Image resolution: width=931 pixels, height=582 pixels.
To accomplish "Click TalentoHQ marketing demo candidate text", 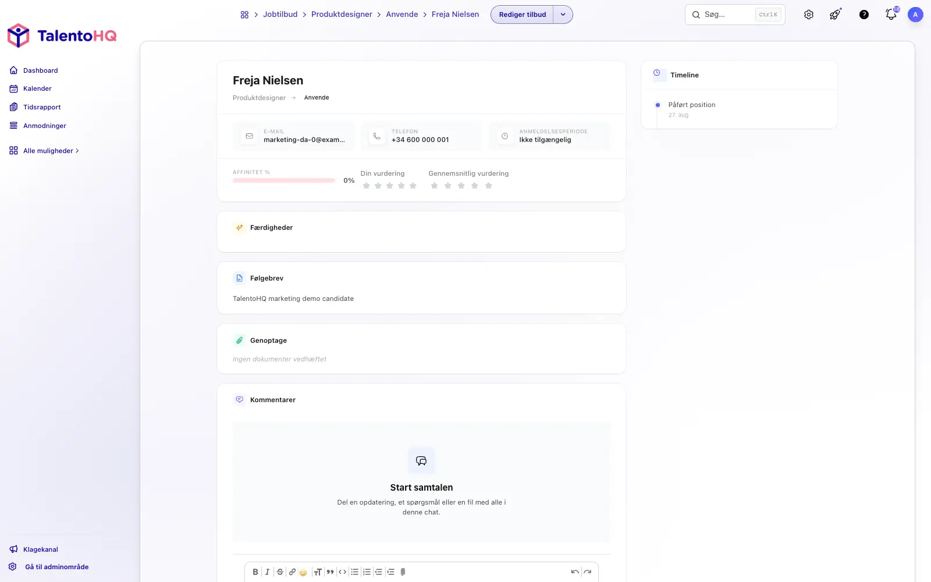I will (293, 299).
